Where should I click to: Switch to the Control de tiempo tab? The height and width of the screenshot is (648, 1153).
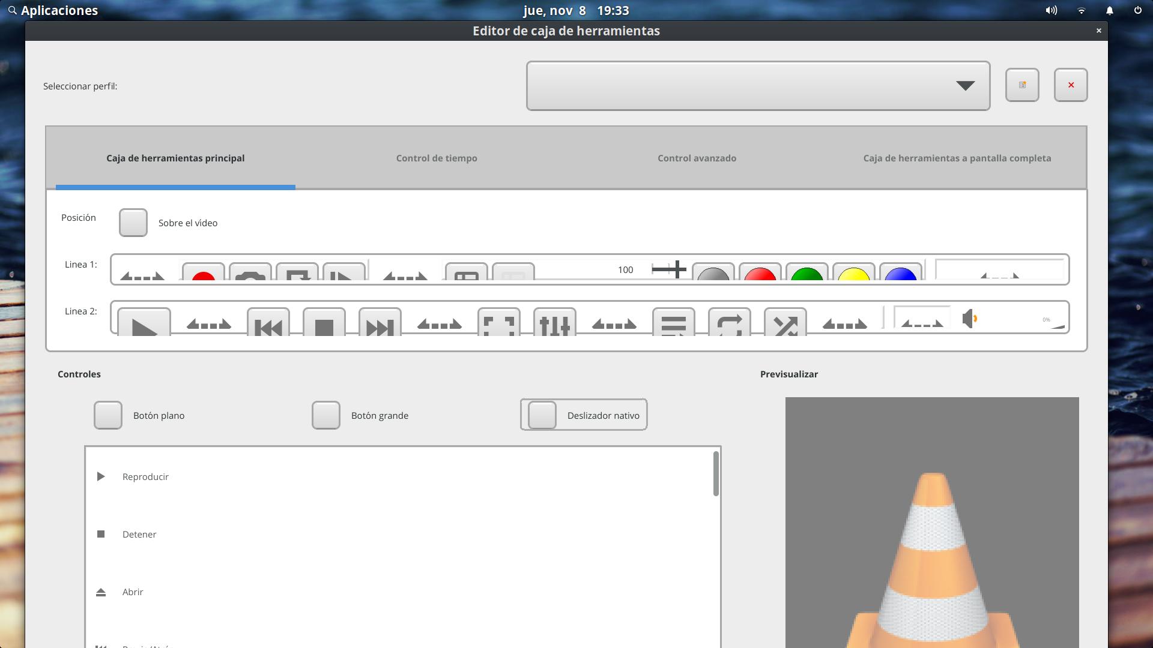[x=437, y=158]
